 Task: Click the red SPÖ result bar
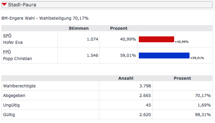[156, 39]
